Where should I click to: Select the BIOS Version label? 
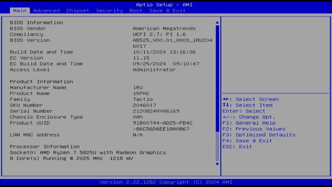(x=30, y=40)
